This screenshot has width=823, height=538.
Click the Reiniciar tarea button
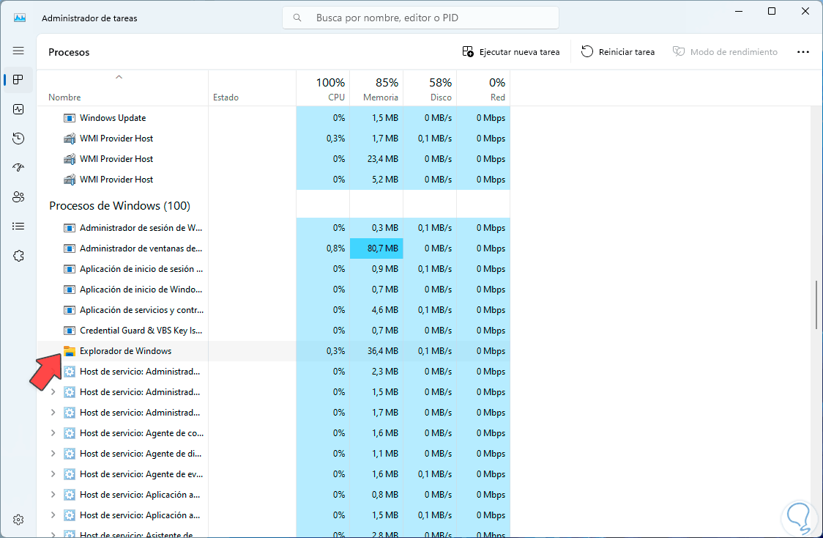pyautogui.click(x=618, y=52)
